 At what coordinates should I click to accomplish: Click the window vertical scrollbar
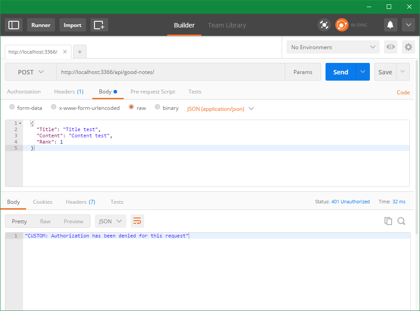pos(417,147)
